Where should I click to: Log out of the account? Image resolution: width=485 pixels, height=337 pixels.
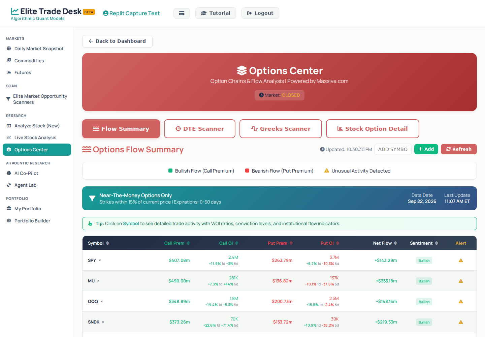click(x=260, y=13)
